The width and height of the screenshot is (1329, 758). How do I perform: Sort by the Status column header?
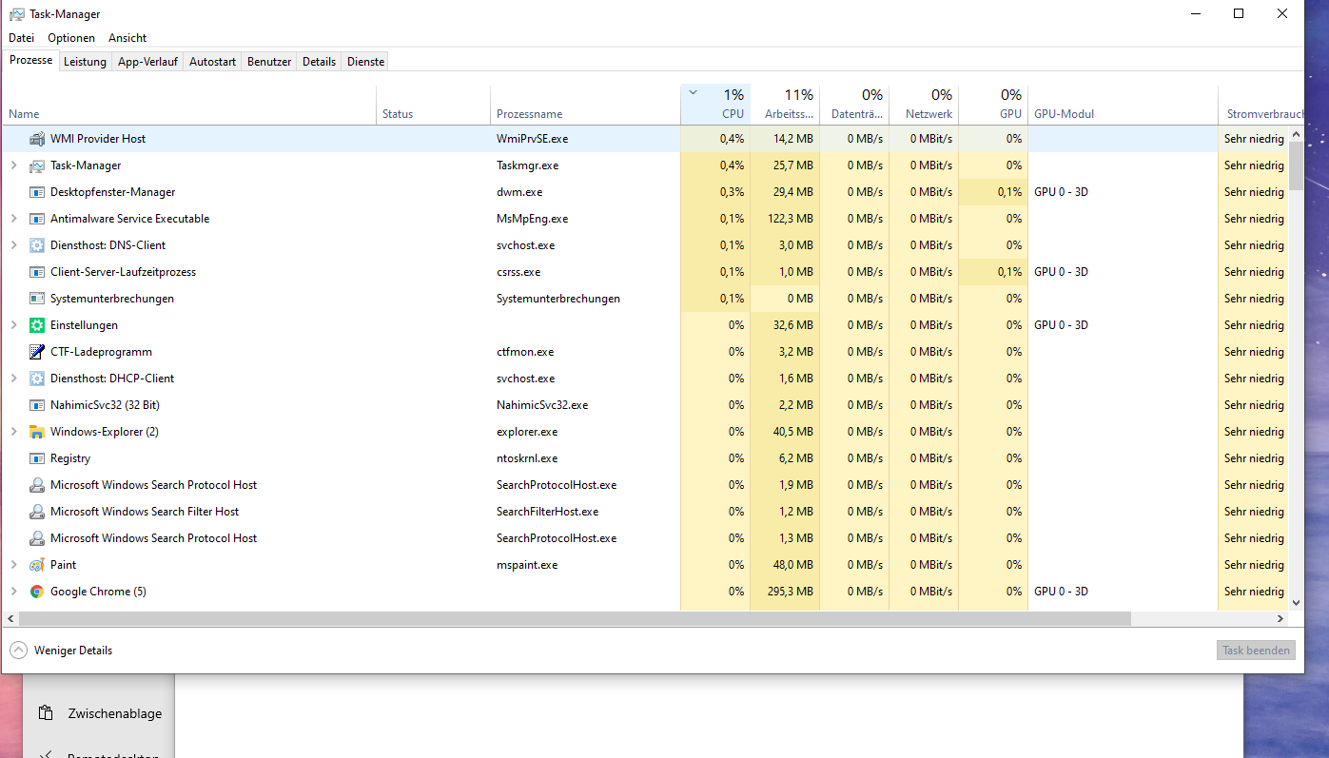(434, 105)
